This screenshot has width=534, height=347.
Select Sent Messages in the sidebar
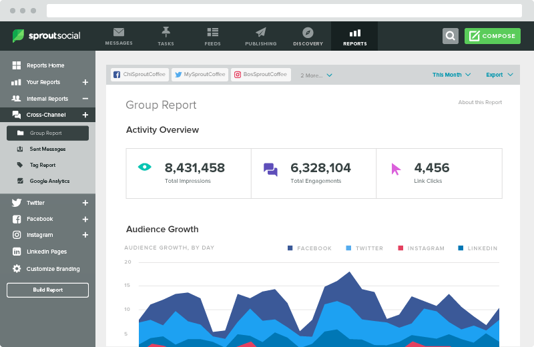pyautogui.click(x=47, y=149)
